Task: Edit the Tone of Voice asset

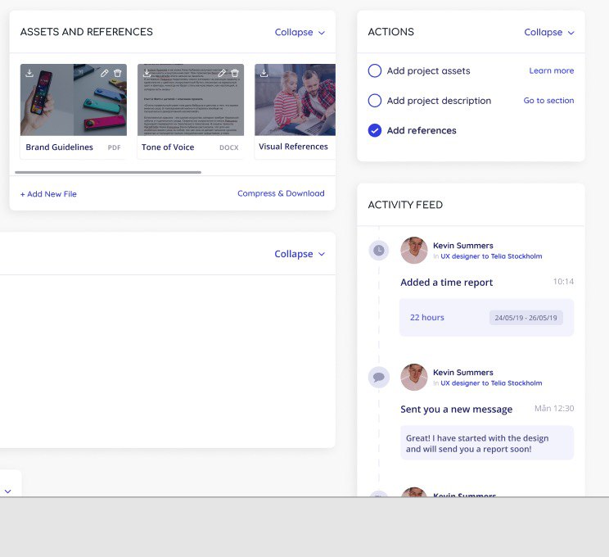Action: (x=222, y=73)
